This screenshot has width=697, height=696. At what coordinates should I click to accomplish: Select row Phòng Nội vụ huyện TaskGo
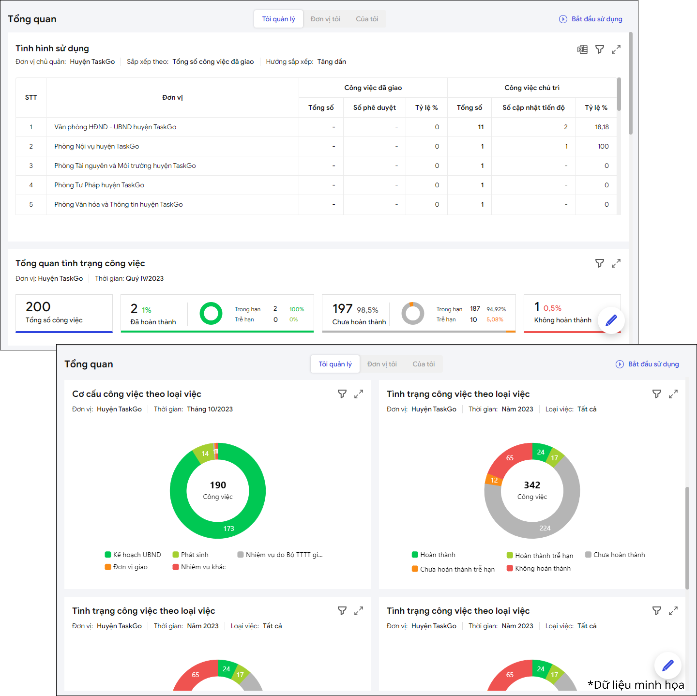pyautogui.click(x=317, y=146)
